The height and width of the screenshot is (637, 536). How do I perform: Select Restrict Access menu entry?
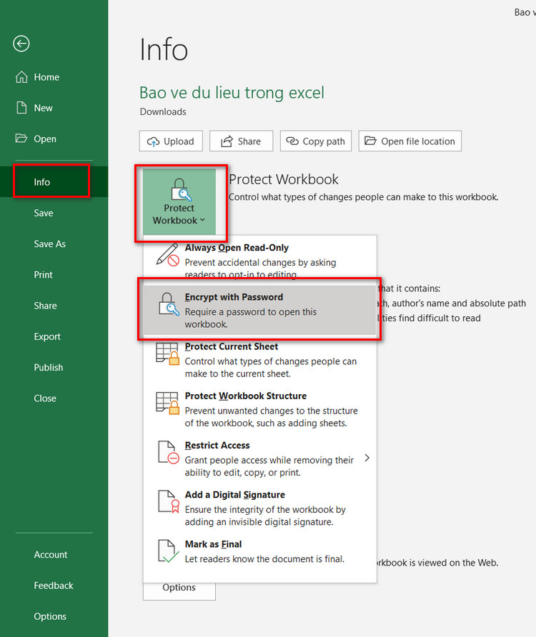[x=260, y=458]
